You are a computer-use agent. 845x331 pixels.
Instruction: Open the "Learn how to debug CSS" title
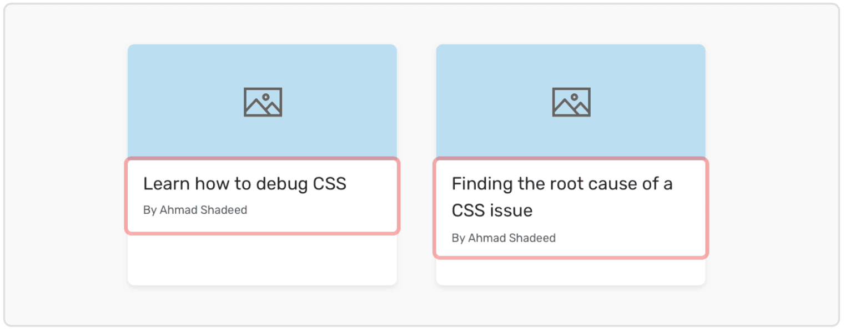coord(244,184)
